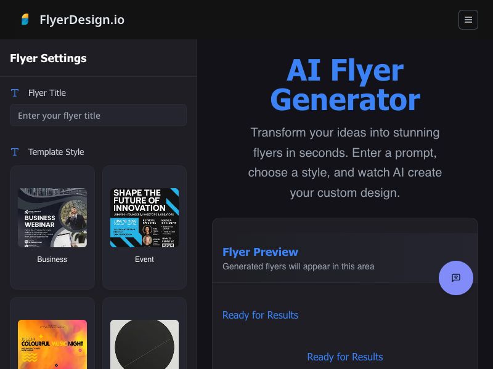493x369 pixels.
Task: Click the T icon beside Template Style
Action: 15,152
